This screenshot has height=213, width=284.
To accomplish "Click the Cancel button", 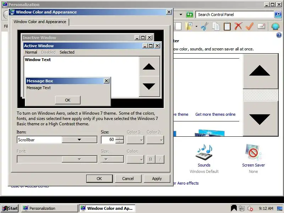I will point(128,179).
